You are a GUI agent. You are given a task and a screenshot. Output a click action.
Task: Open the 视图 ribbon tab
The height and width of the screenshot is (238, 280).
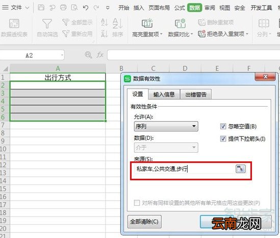coord(224,8)
